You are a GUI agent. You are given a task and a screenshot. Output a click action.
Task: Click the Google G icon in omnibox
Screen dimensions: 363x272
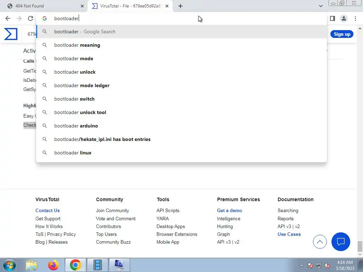coord(45,18)
